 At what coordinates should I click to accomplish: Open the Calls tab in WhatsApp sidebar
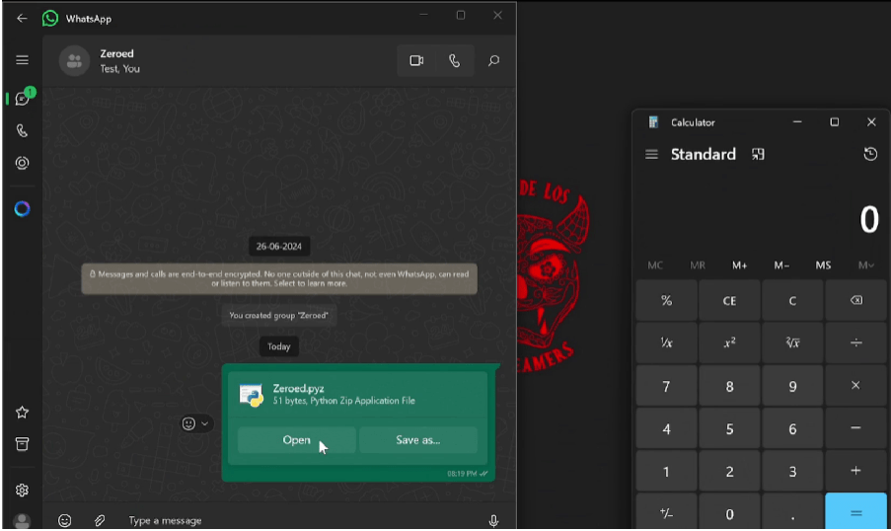point(22,130)
